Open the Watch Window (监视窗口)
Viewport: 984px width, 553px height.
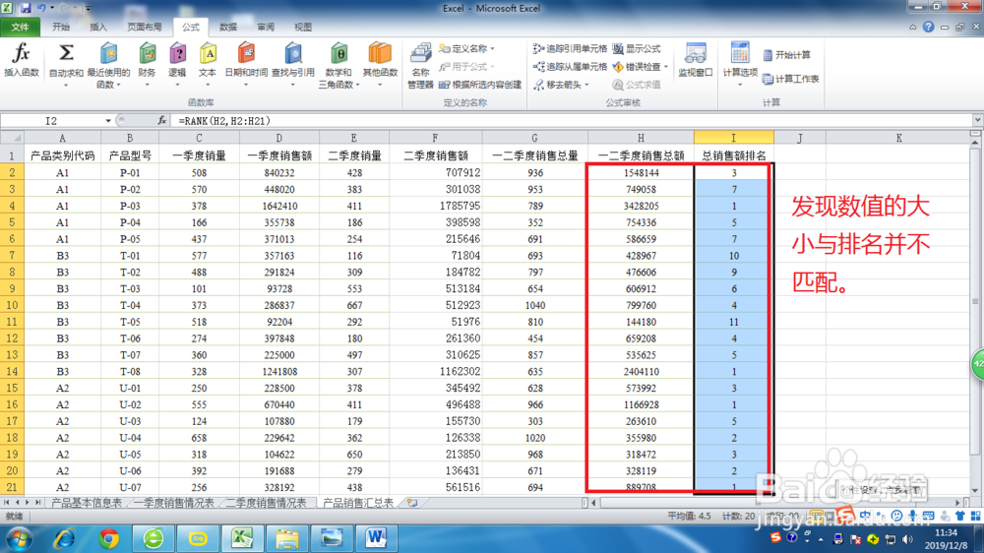pyautogui.click(x=696, y=61)
